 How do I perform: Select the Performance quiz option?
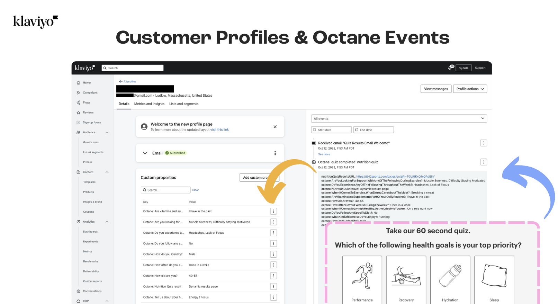click(x=362, y=280)
